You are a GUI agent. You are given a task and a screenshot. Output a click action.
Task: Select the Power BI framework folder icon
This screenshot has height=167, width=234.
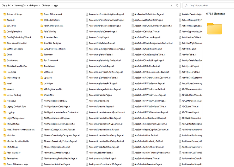pos(42,14)
